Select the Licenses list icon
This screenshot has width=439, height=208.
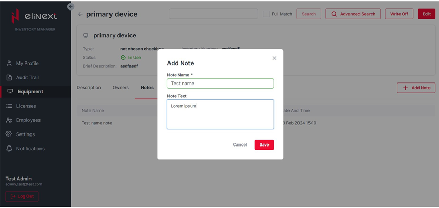(x=9, y=106)
